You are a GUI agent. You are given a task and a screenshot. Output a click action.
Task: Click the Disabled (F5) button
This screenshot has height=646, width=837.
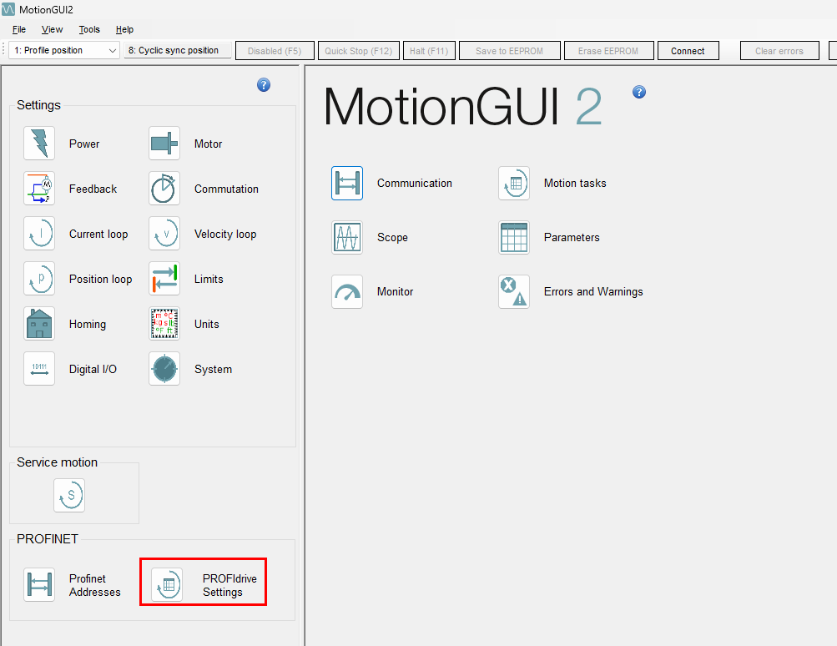[275, 51]
